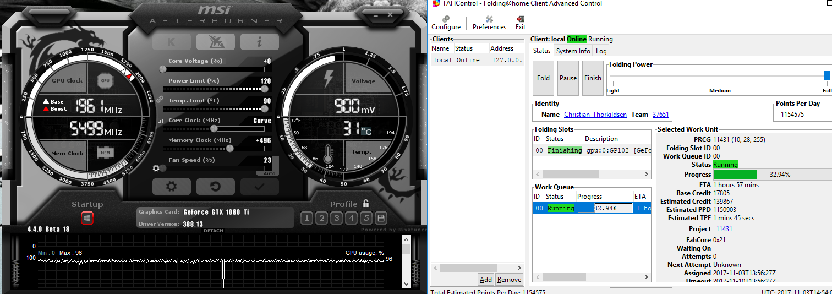The height and width of the screenshot is (294, 832).
Task: Click the Add button under Clients
Action: point(486,279)
